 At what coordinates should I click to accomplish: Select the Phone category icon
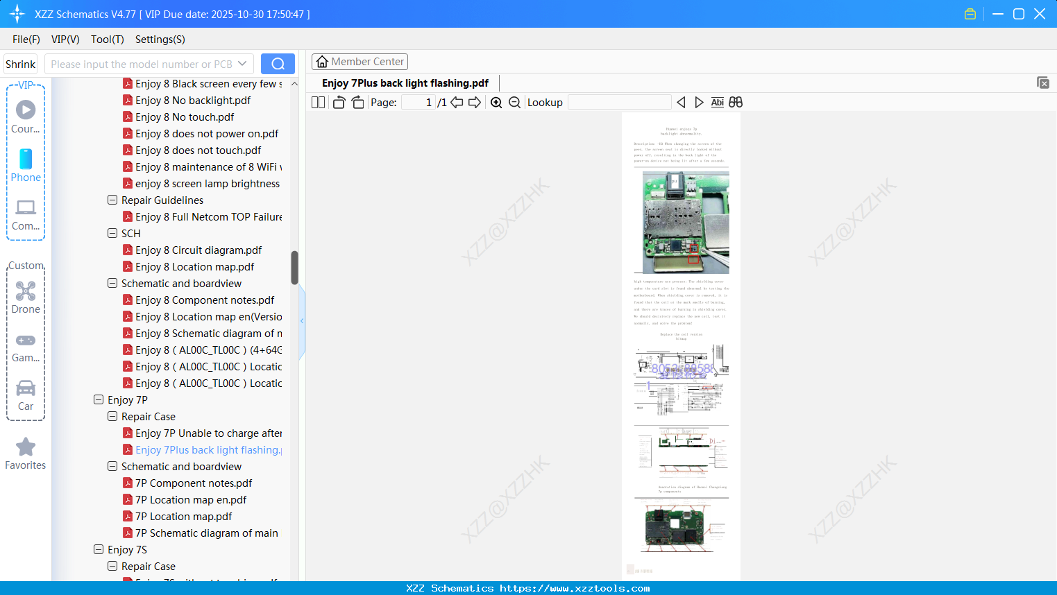[26, 165]
